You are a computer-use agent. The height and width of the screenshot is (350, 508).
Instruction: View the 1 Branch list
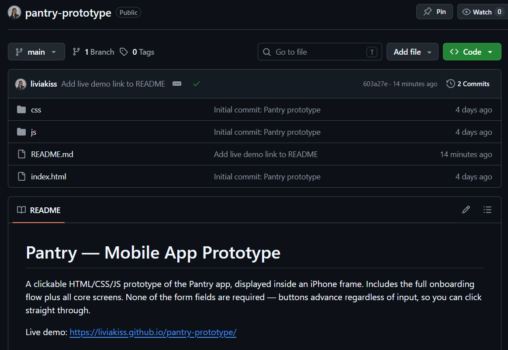coord(93,52)
